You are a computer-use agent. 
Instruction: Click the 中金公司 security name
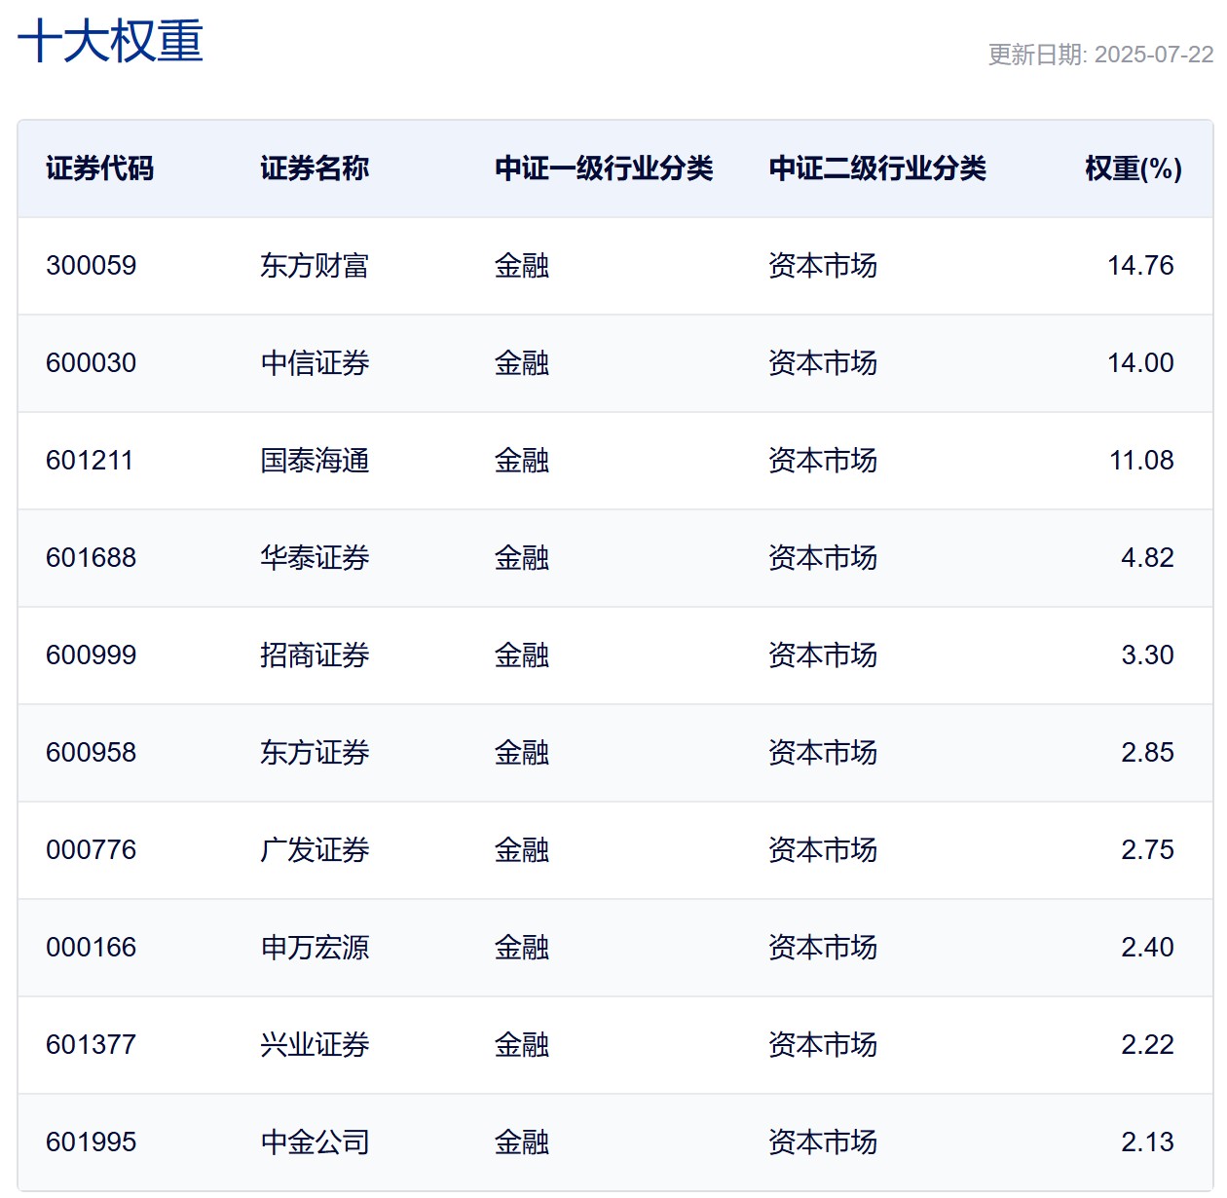coord(314,1142)
